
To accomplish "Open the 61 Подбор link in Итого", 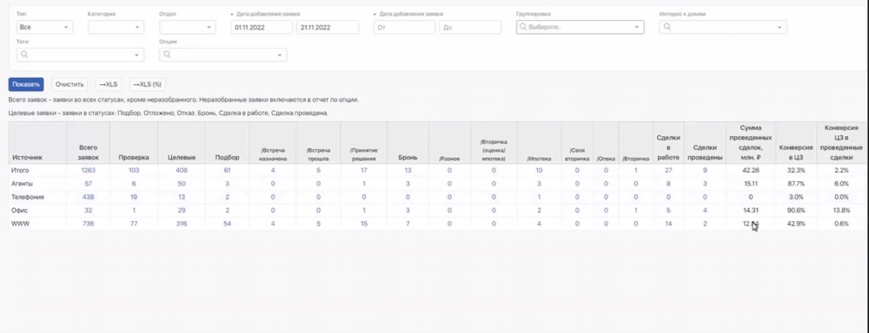I will click(x=227, y=170).
